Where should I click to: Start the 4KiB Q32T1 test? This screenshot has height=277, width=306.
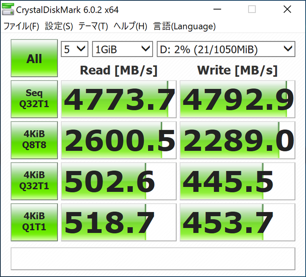tap(34, 181)
